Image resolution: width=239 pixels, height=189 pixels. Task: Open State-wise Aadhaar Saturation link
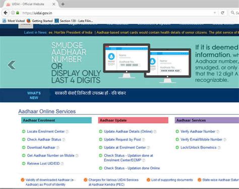[220, 180]
